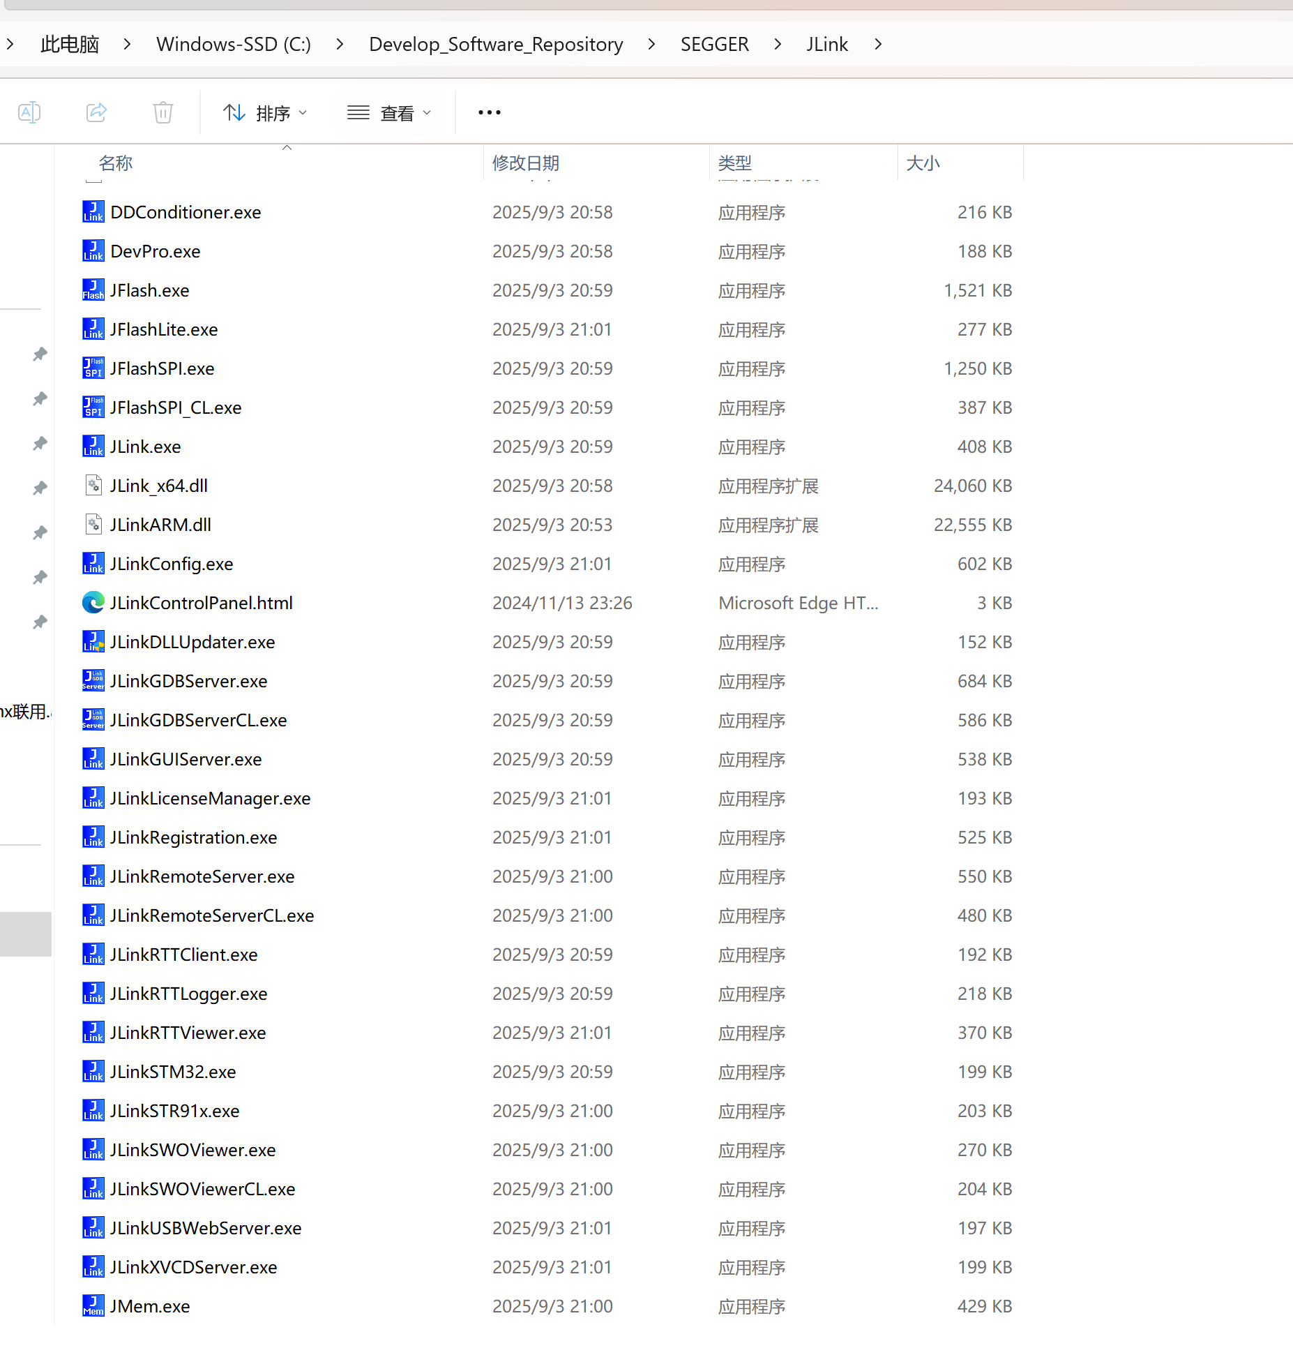Image resolution: width=1293 pixels, height=1355 pixels.
Task: Click the JLinkConfig.exe file icon
Action: pyautogui.click(x=93, y=564)
